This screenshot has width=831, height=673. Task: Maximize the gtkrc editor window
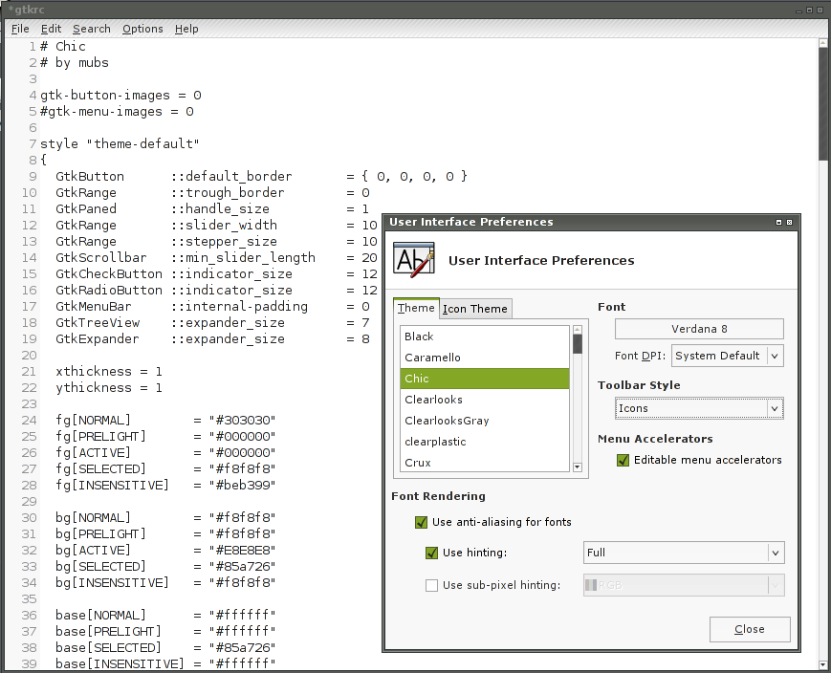point(809,11)
